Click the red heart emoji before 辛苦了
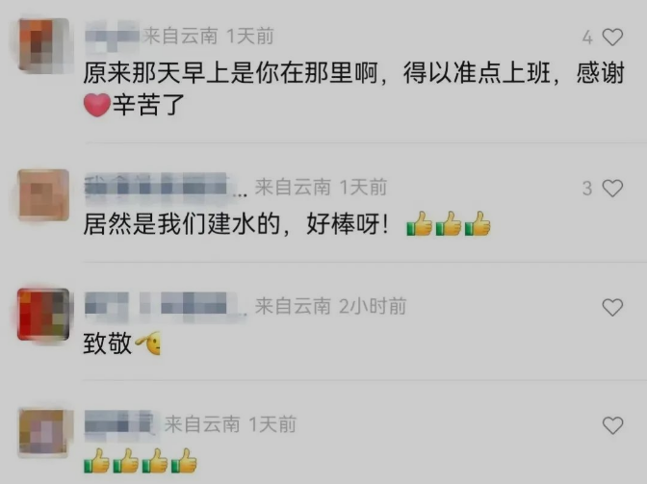Image resolution: width=647 pixels, height=484 pixels. pos(96,105)
